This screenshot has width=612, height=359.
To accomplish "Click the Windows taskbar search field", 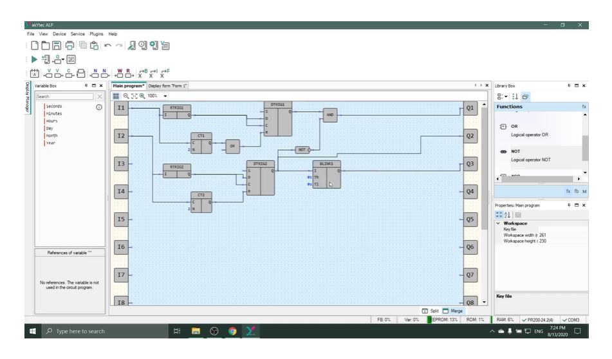I will pos(97,331).
